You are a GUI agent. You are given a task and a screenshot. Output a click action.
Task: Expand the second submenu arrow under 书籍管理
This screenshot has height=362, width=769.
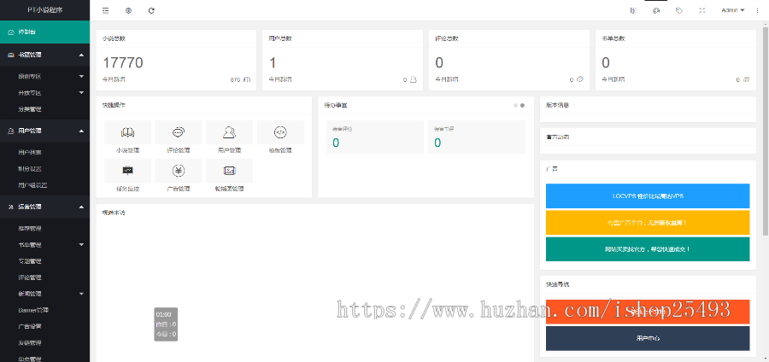(x=81, y=92)
